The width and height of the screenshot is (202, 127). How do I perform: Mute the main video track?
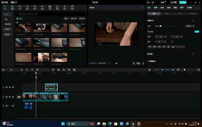pyautogui.click(x=13, y=97)
